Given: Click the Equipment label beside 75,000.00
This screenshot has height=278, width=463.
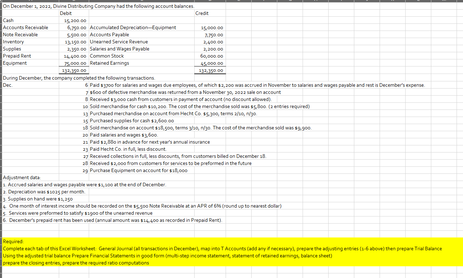Looking at the screenshot, I should (15, 63).
